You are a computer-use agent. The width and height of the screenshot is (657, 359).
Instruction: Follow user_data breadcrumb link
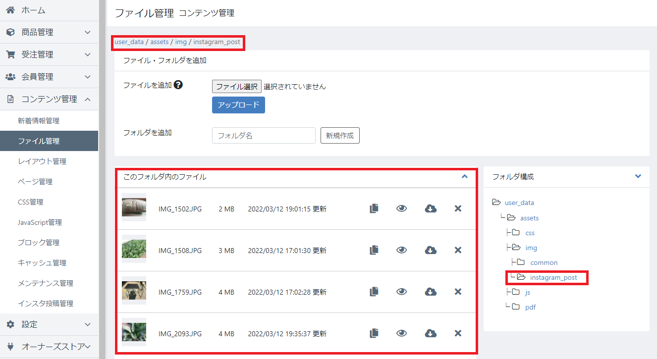129,42
